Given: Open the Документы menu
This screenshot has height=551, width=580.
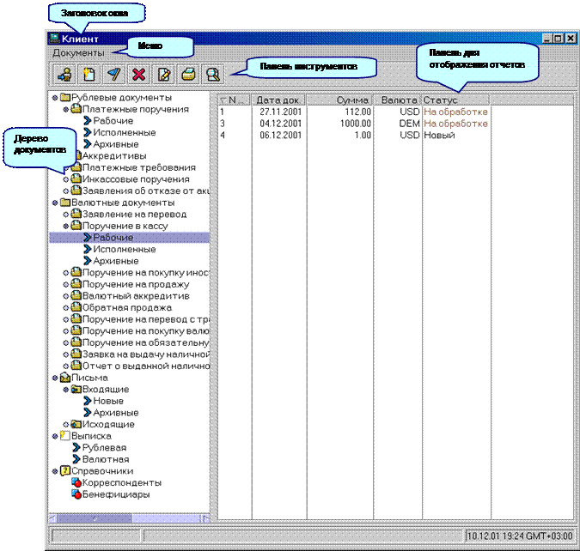Looking at the screenshot, I should pyautogui.click(x=78, y=53).
